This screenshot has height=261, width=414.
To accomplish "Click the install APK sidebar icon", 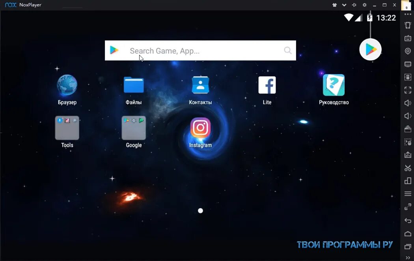I will click(408, 155).
